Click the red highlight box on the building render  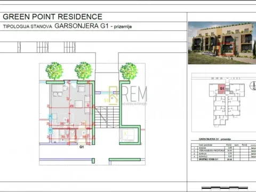226,49
